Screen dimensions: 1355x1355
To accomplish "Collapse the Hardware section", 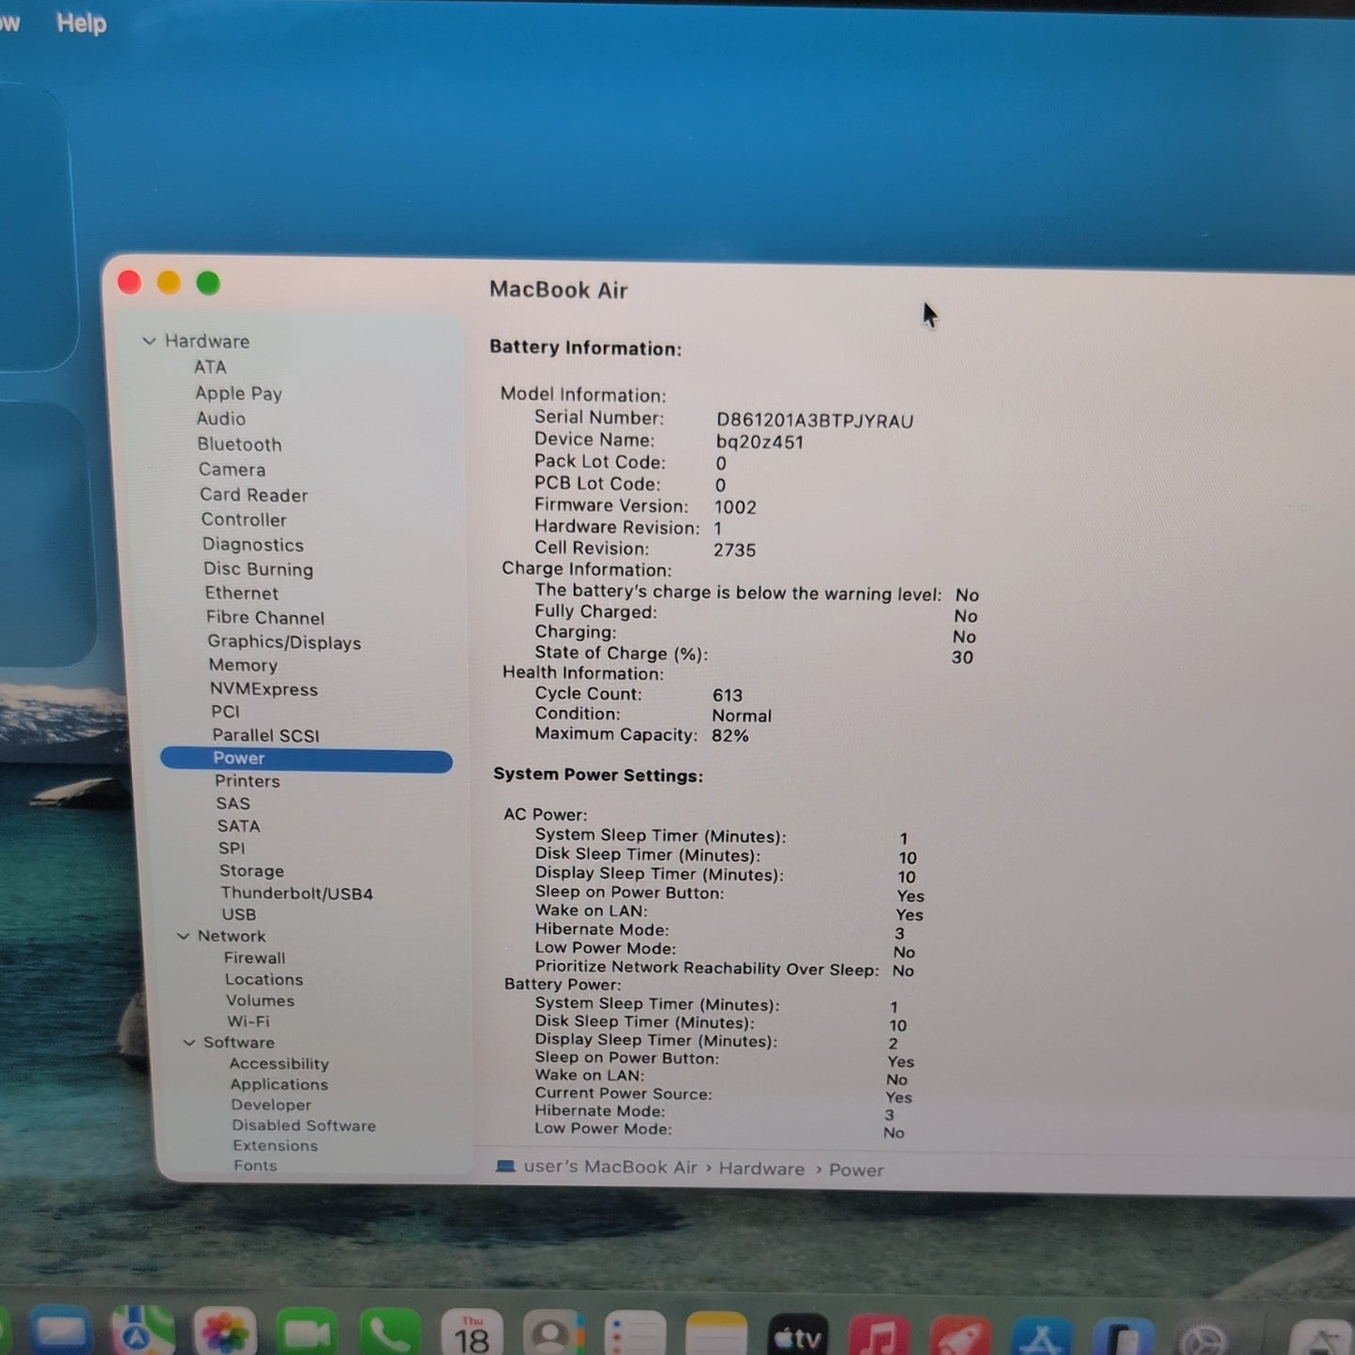I will point(149,341).
